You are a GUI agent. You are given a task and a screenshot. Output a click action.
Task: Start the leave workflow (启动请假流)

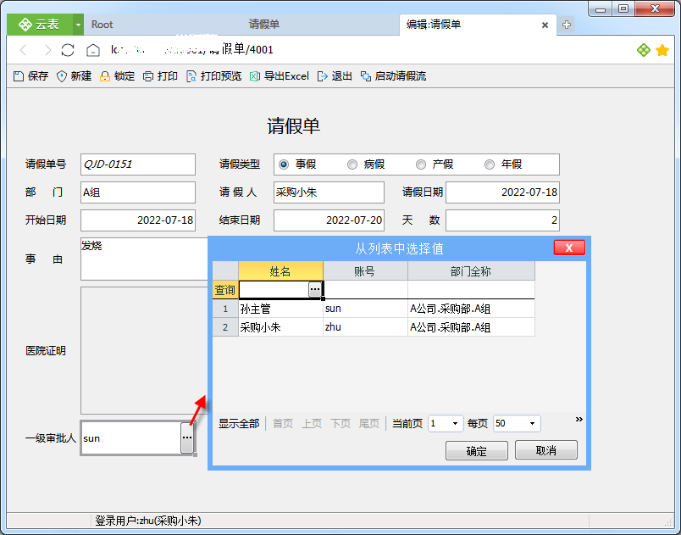click(393, 76)
